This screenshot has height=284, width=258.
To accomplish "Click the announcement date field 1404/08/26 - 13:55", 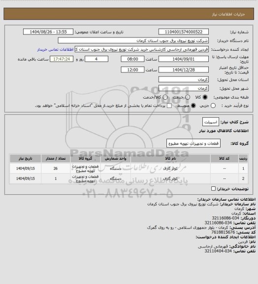I will point(48,32).
